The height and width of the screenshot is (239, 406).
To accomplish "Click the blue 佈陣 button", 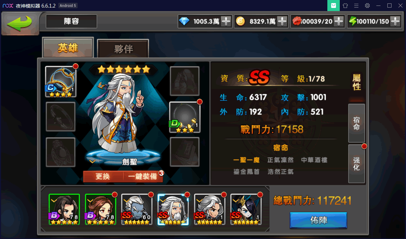I will (318, 220).
